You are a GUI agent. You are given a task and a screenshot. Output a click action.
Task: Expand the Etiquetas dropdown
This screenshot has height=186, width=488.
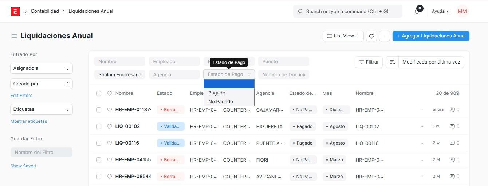click(x=41, y=109)
